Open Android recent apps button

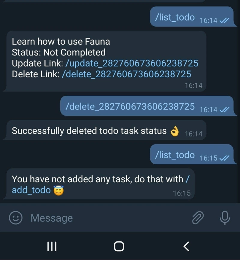[x=52, y=246]
